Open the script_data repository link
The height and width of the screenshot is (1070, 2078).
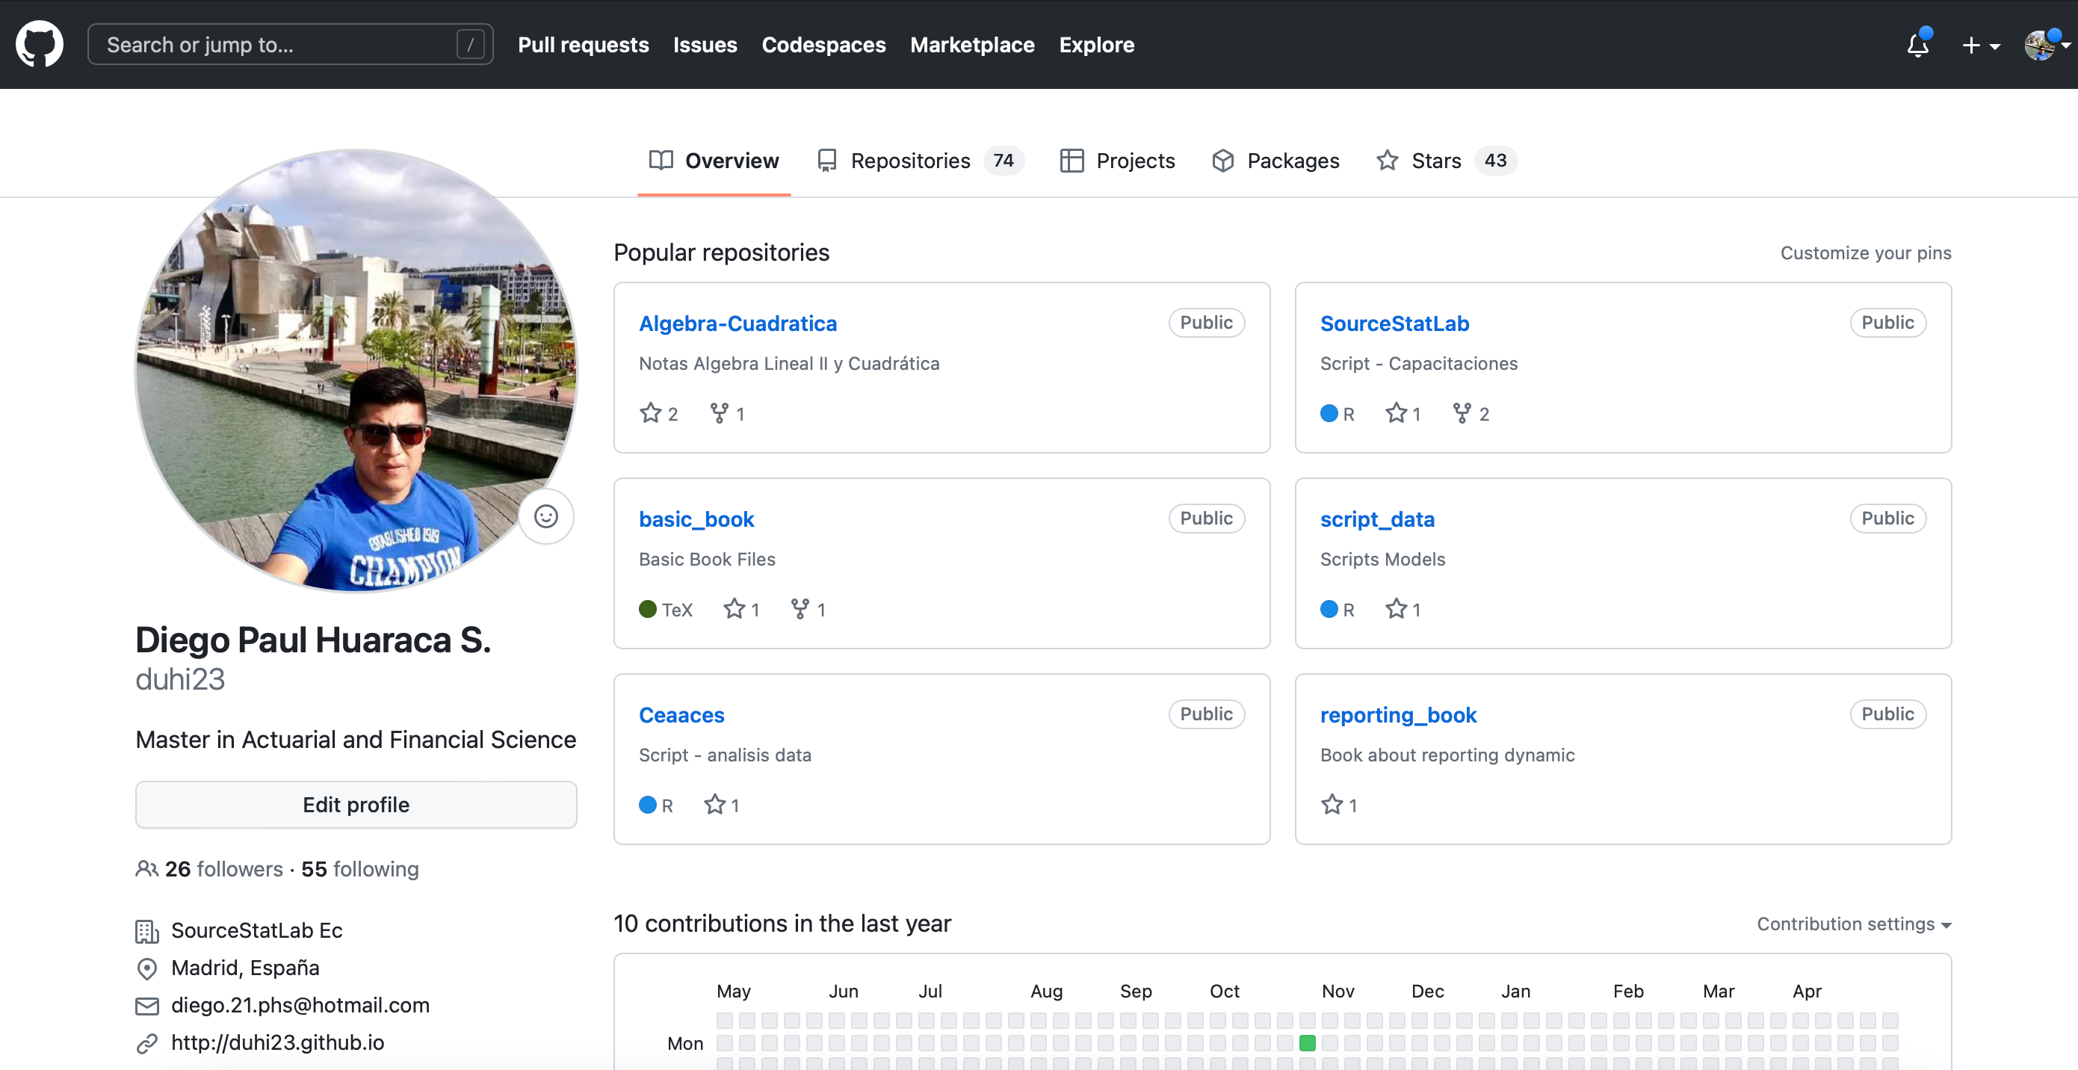click(x=1376, y=519)
